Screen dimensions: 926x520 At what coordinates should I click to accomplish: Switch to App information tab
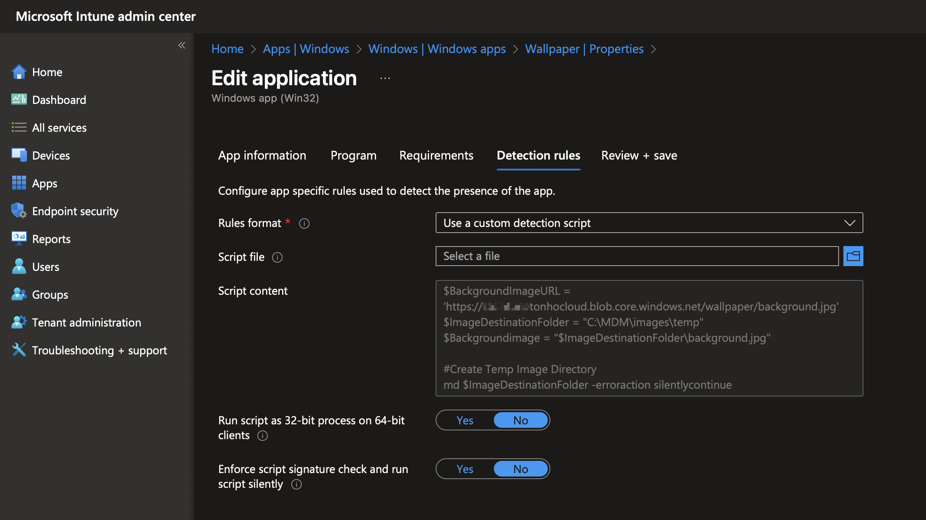coord(262,155)
